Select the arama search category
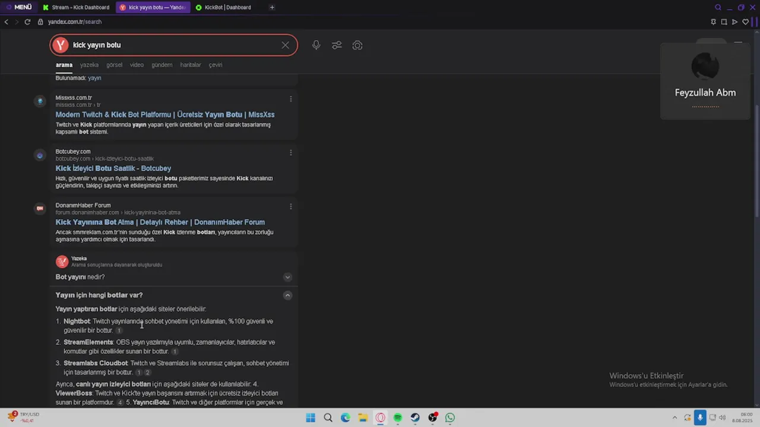Screen dimensions: 760x427 64,65
